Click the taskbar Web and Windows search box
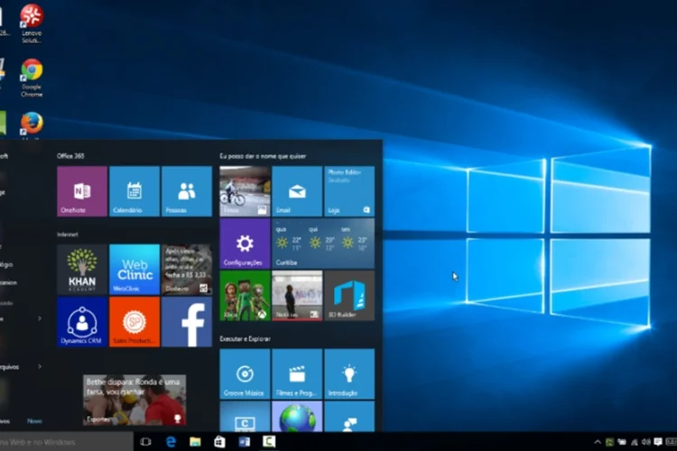This screenshot has width=677, height=451. pyautogui.click(x=66, y=441)
